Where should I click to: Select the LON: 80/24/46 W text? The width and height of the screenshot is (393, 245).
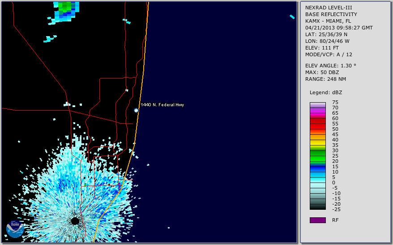click(327, 41)
